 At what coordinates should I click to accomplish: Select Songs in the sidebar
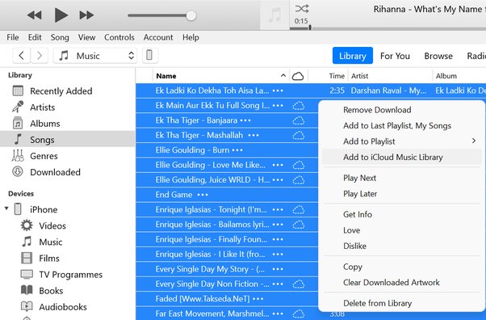pyautogui.click(x=68, y=139)
